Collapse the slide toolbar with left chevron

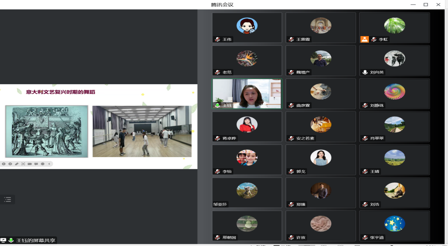[49, 164]
